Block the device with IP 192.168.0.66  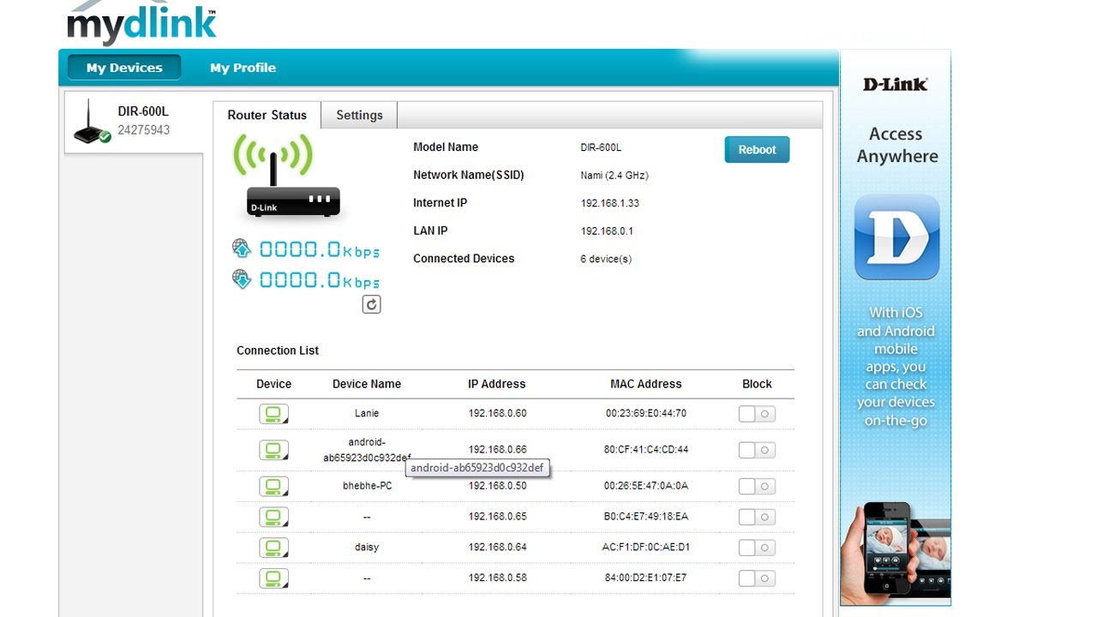pos(757,450)
